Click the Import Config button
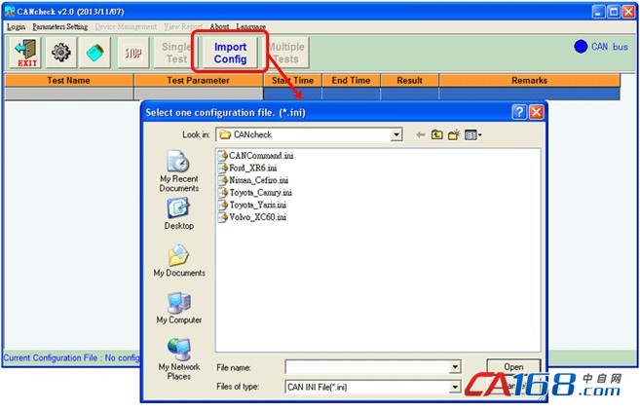The height and width of the screenshot is (412, 640). coord(230,53)
